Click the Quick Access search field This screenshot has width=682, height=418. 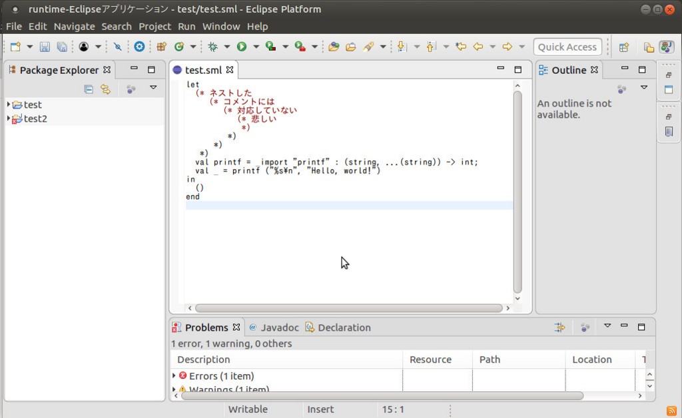click(567, 47)
